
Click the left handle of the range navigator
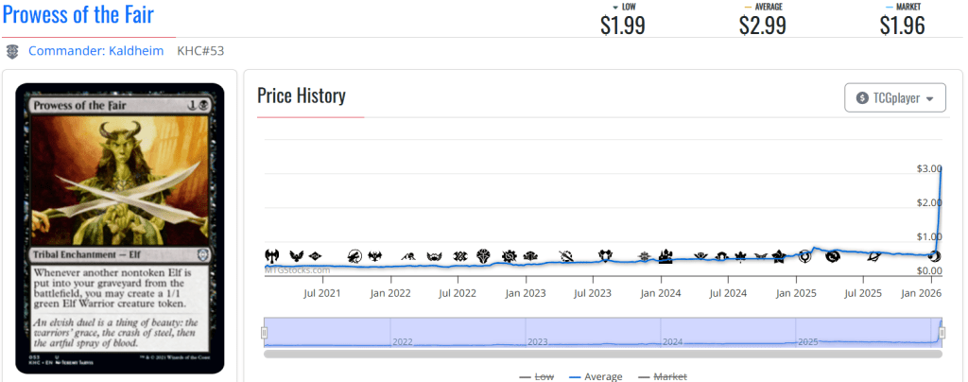[265, 332]
